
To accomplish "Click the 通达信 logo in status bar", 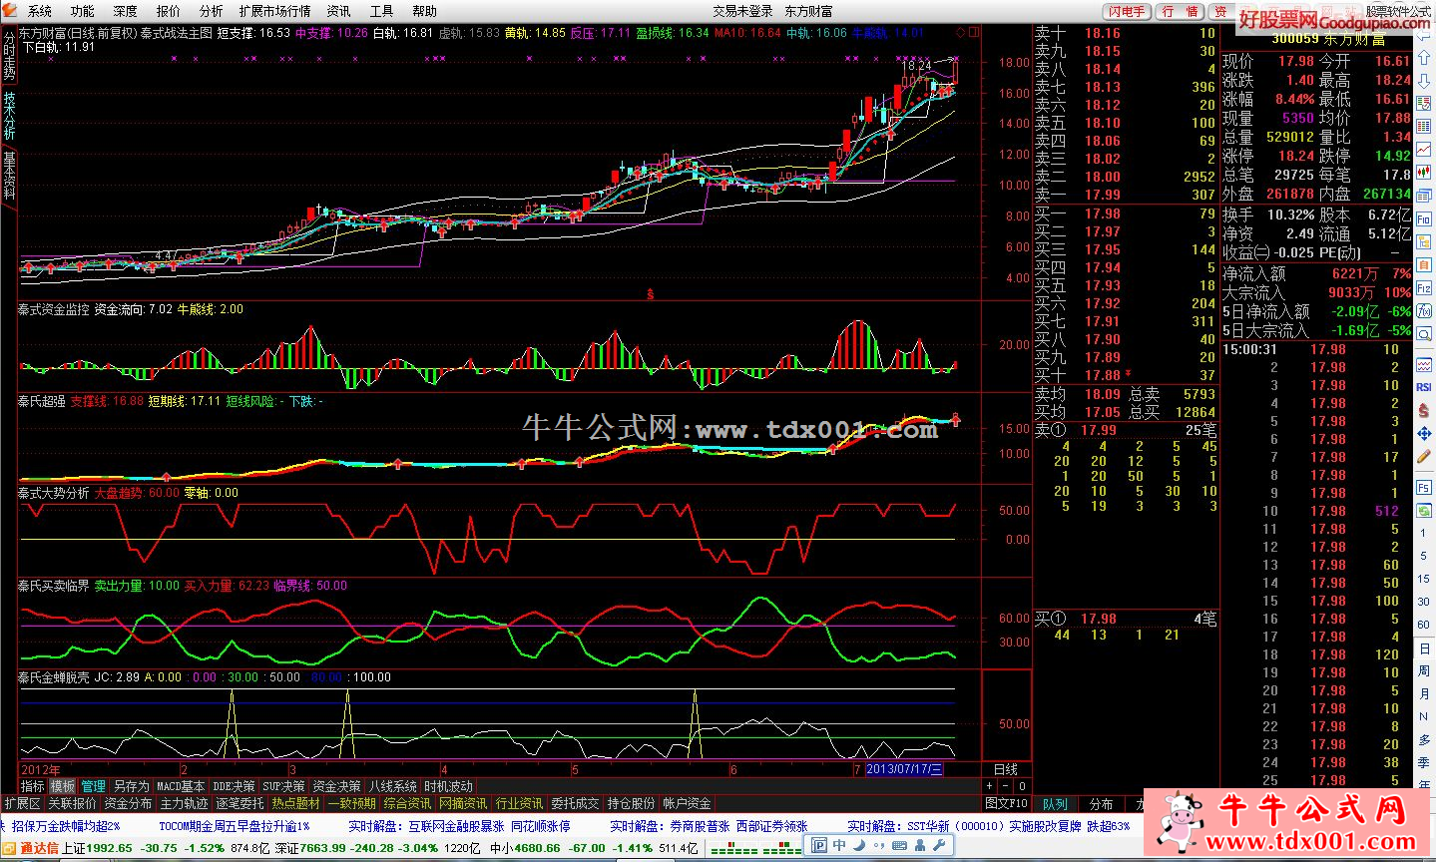I will point(32,848).
